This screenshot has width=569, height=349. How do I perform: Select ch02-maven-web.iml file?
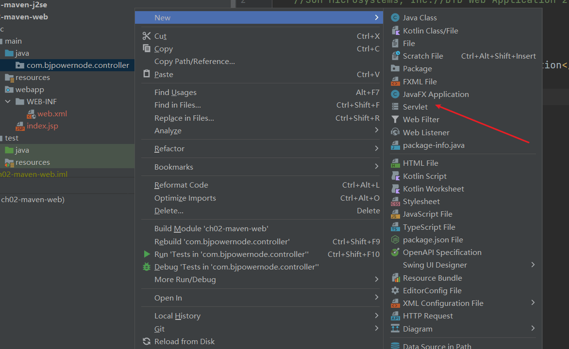pos(34,174)
